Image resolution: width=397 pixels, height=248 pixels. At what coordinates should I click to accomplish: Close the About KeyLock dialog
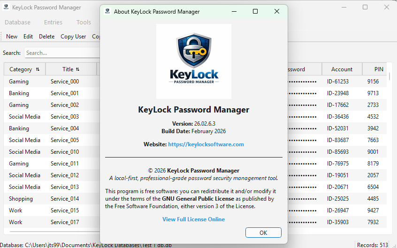point(277,12)
